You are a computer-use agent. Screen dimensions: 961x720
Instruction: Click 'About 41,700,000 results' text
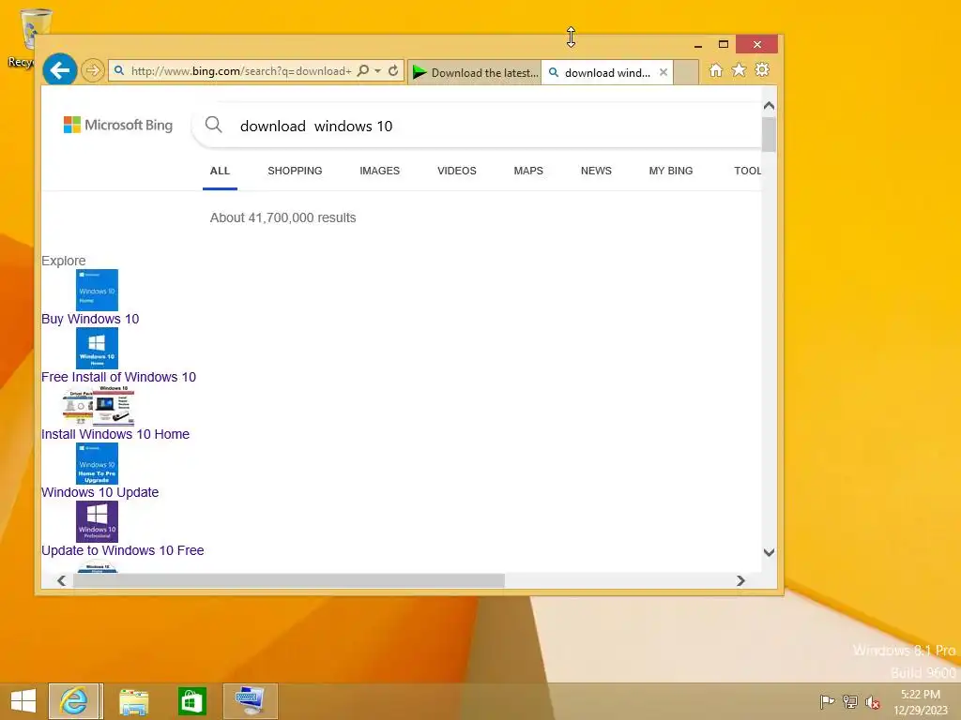(283, 217)
